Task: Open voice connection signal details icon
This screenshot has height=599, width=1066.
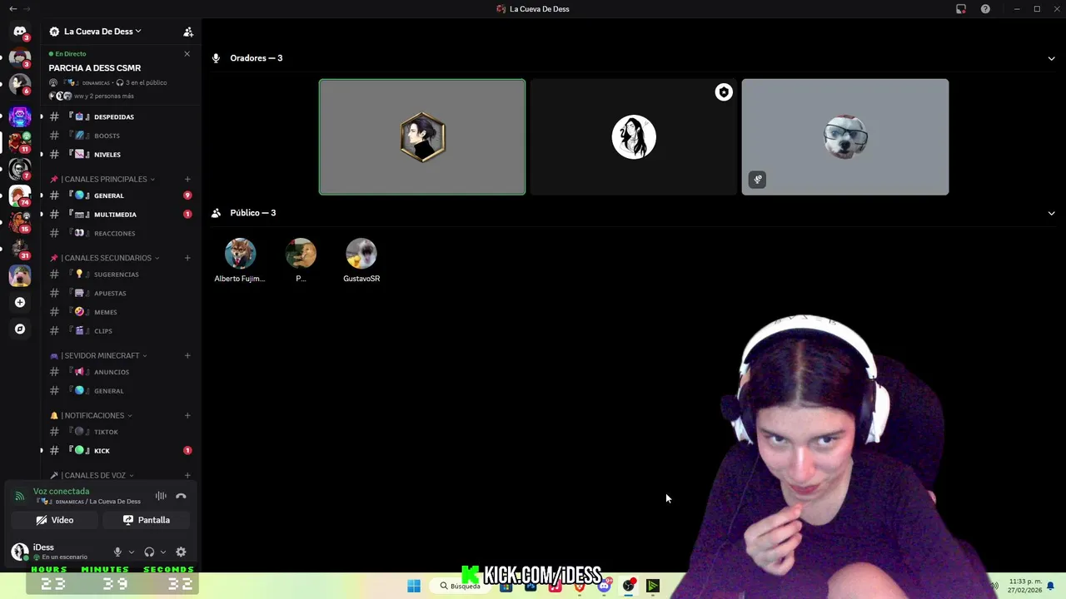Action: pos(19,496)
